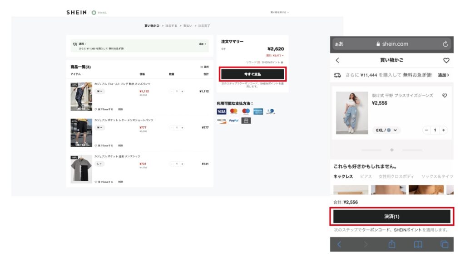Viewport: 465px width, 261px height.
Task: Tap the 決済(1) checkout button
Action: coord(392,217)
